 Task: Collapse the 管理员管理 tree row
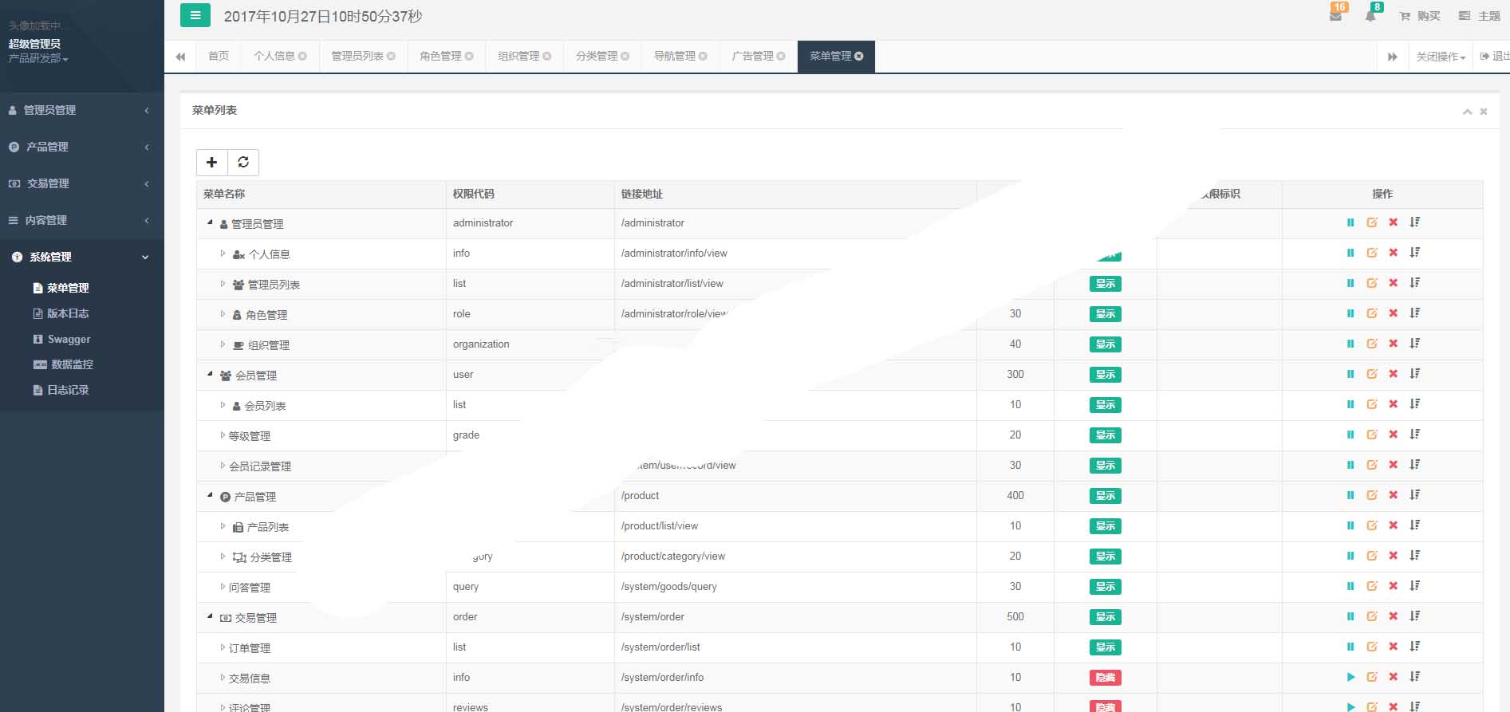211,223
